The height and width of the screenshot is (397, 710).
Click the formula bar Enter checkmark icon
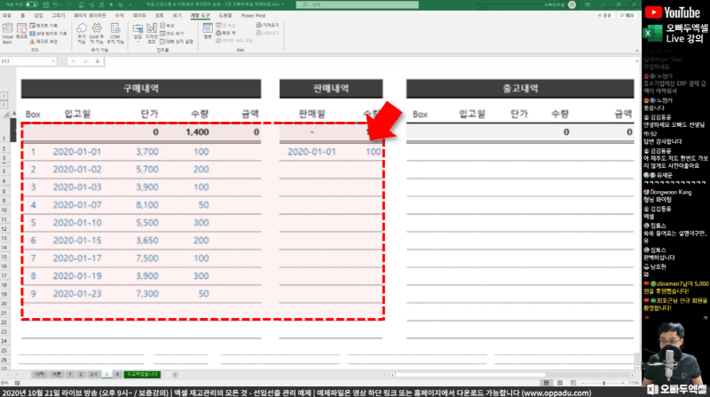pyautogui.click(x=85, y=61)
